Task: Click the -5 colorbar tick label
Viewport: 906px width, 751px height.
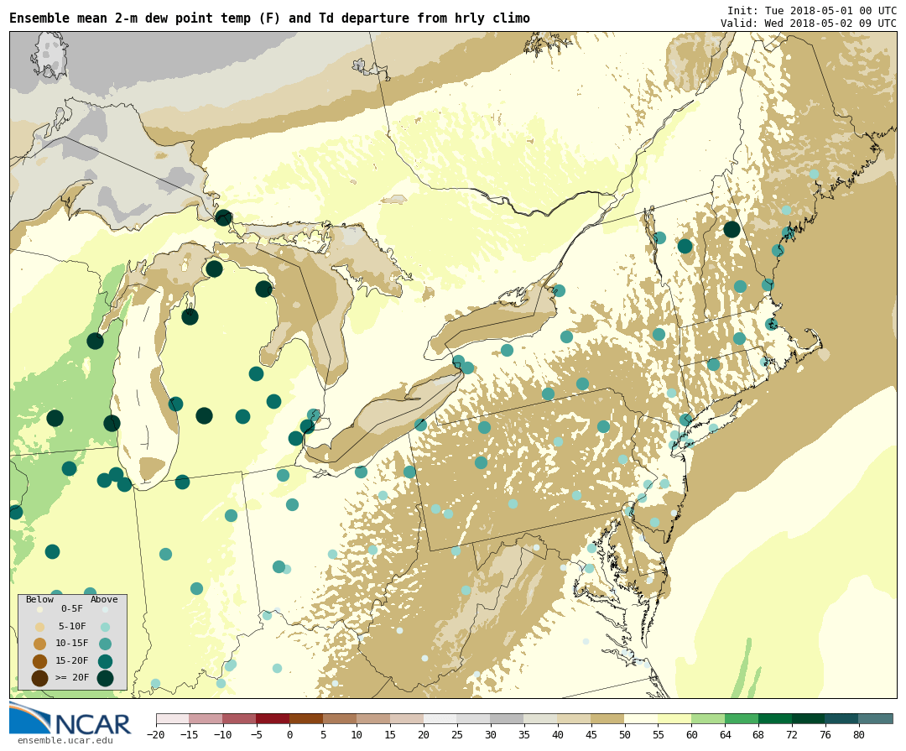Action: (x=256, y=735)
